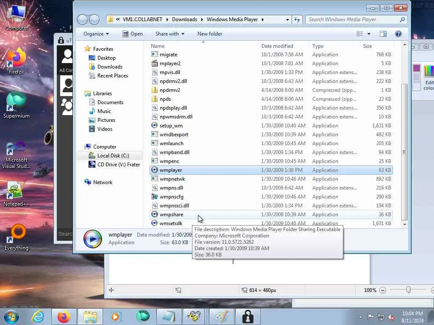Select the wmpshare file icon
Image resolution: width=434 pixels, height=325 pixels.
(154, 215)
